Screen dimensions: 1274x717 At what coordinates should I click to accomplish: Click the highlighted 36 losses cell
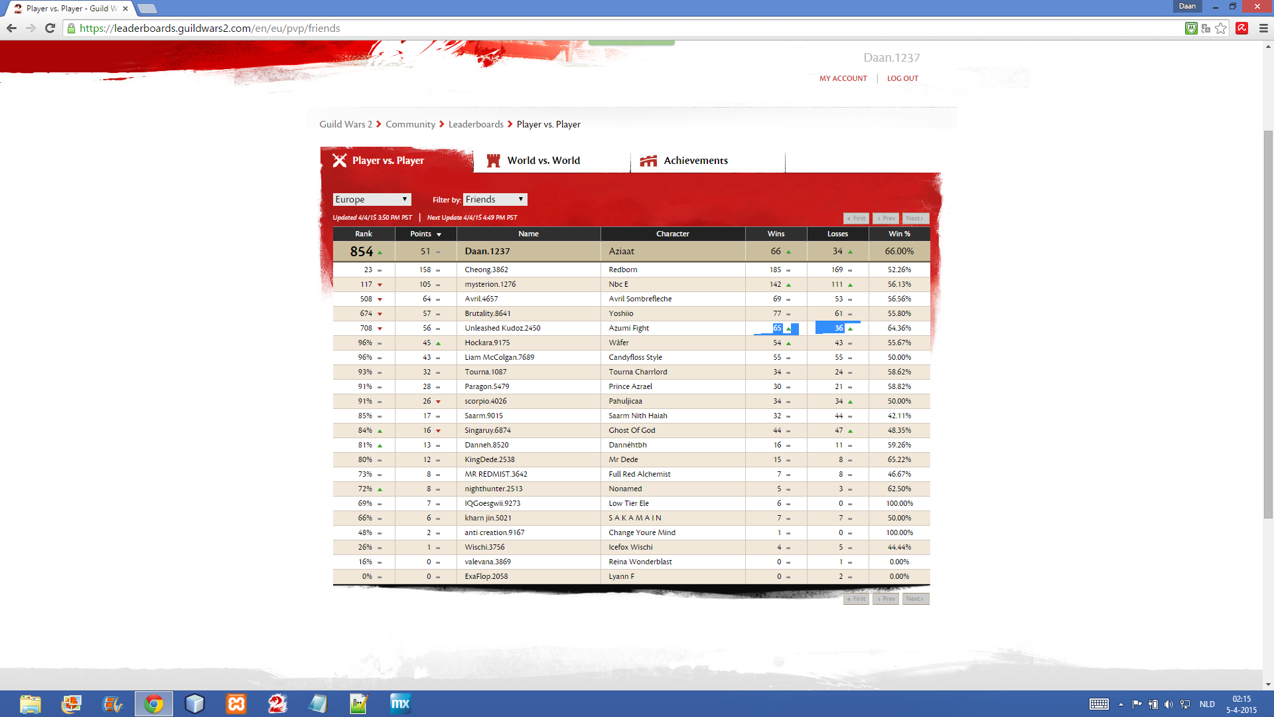tap(838, 328)
